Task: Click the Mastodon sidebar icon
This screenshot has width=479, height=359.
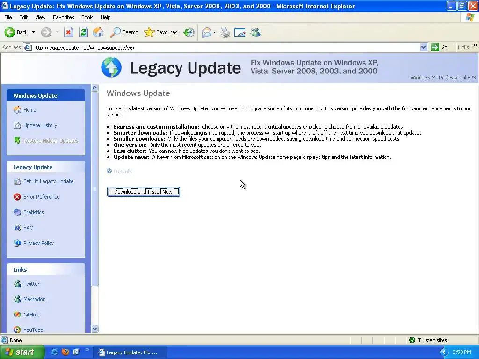Action: [x=17, y=299]
